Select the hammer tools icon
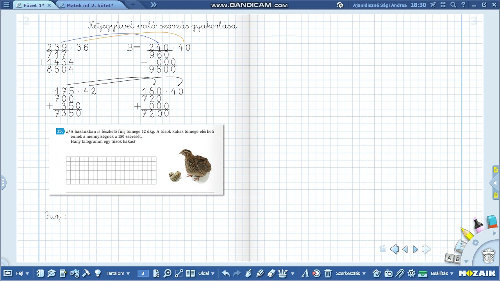The height and width of the screenshot is (281, 500). [86, 274]
